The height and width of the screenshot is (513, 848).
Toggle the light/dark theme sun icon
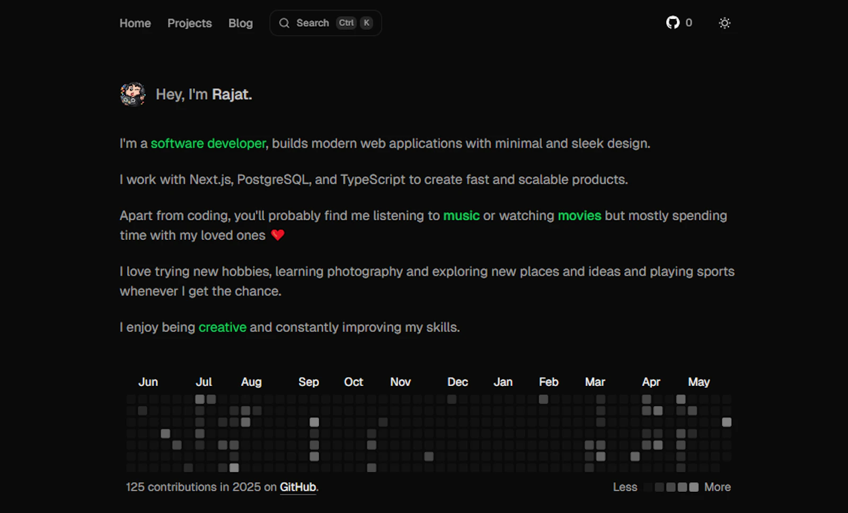(x=725, y=23)
